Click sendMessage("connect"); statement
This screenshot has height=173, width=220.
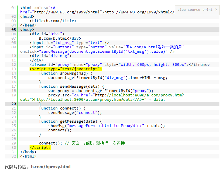point(75,112)
